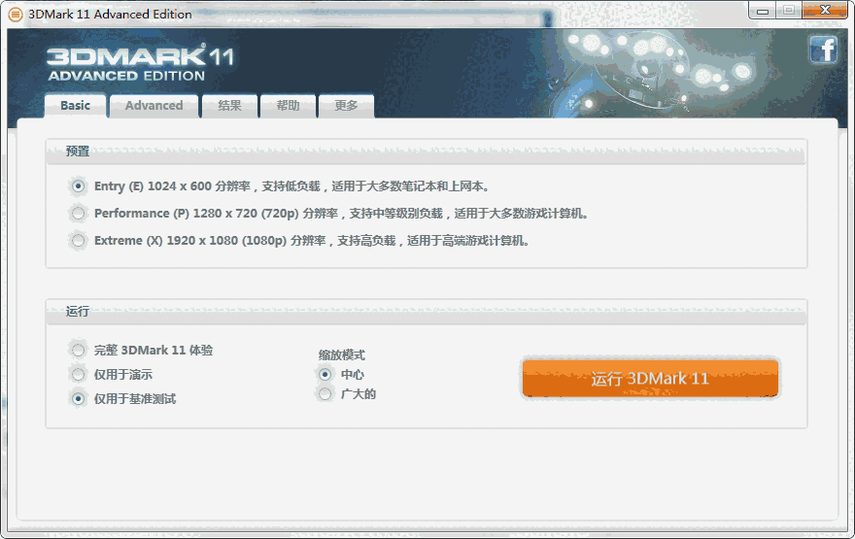Select the Performance (P) 1280 x 720 preset
This screenshot has width=855, height=539.
[78, 213]
